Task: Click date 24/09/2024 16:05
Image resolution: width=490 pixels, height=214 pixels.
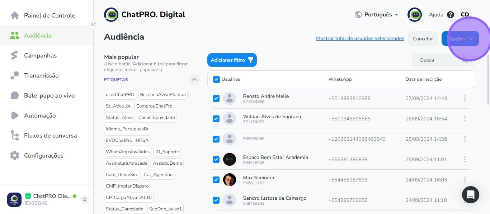Action: point(426,180)
